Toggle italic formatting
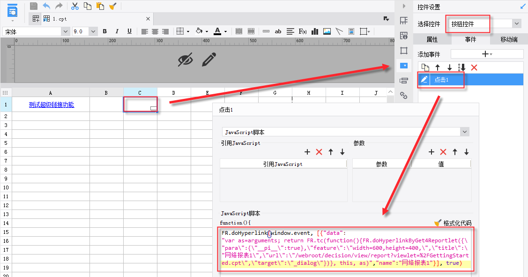 coord(117,31)
